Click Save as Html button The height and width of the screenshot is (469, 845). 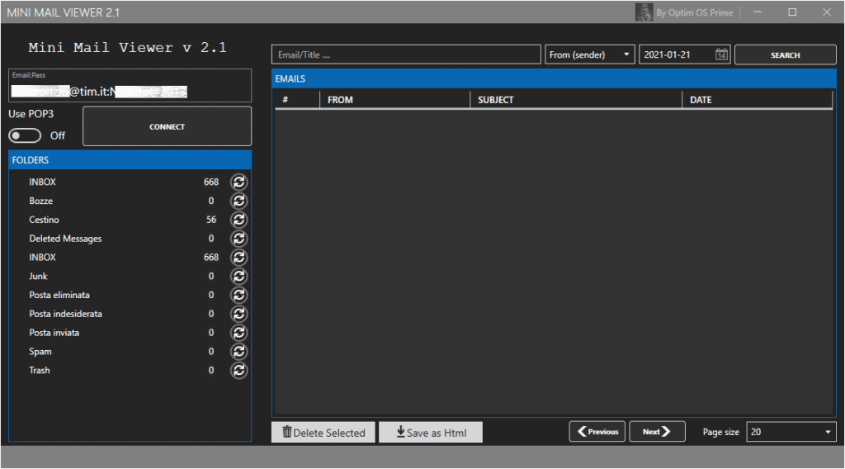431,433
